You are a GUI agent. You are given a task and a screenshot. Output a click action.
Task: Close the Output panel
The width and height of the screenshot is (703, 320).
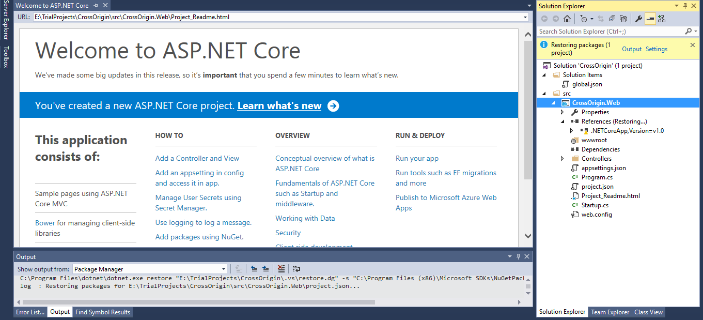[527, 256]
